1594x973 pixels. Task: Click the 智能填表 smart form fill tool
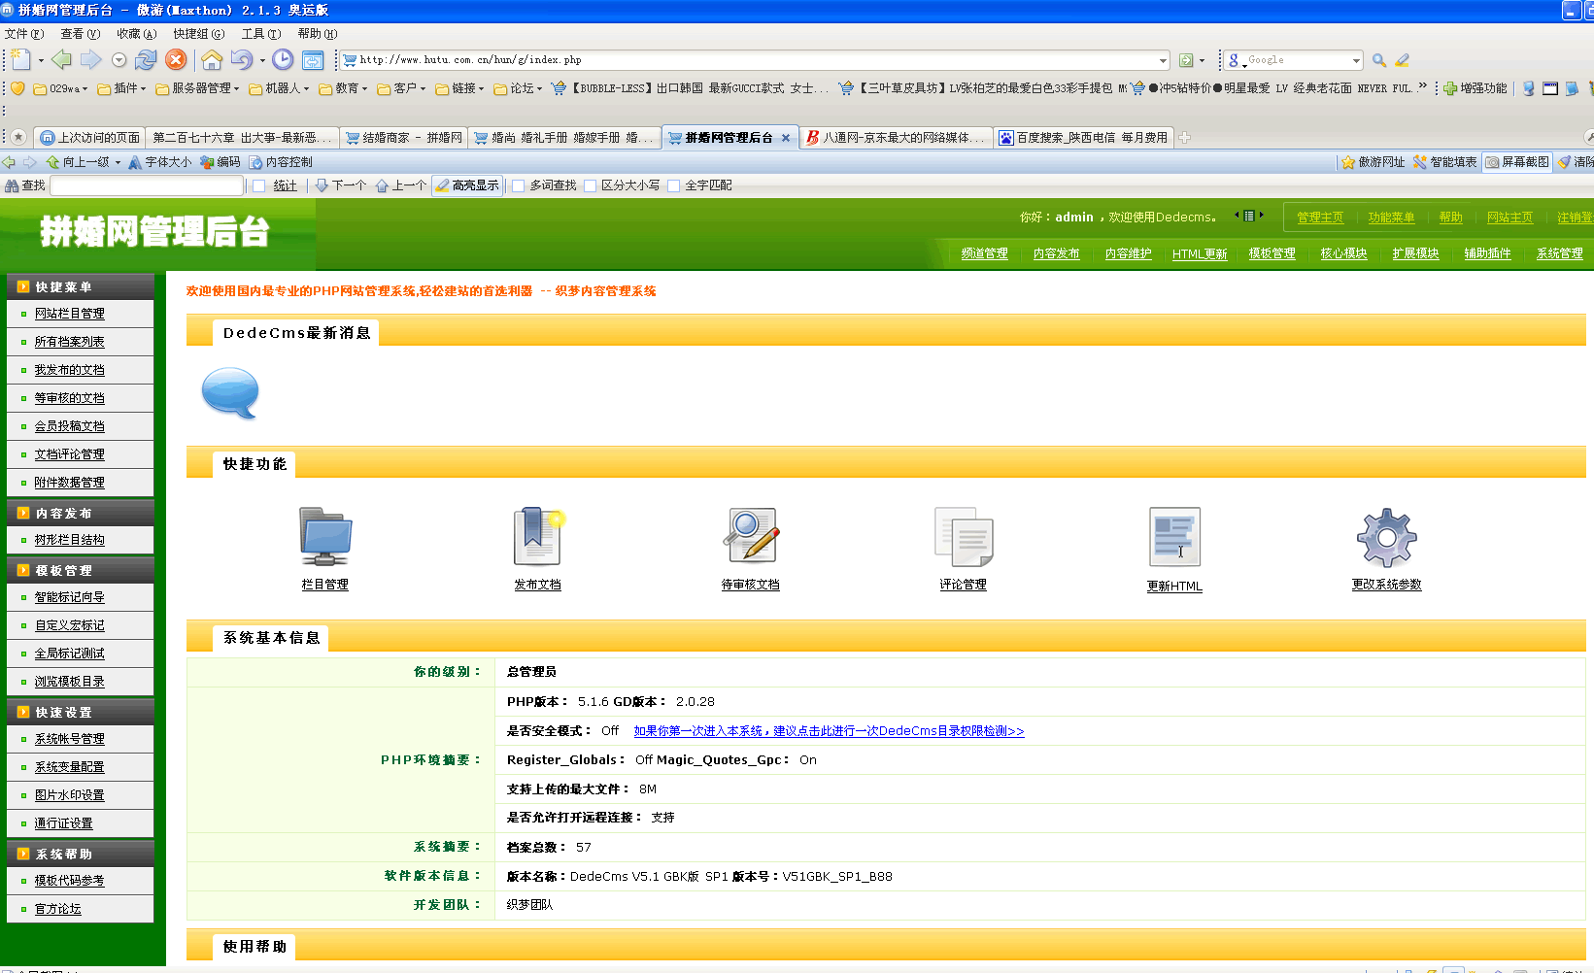coord(1445,162)
